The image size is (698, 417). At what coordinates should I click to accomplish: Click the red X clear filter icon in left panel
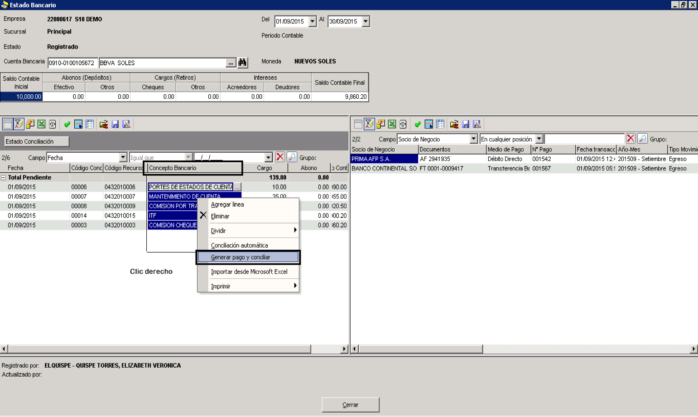tap(280, 157)
